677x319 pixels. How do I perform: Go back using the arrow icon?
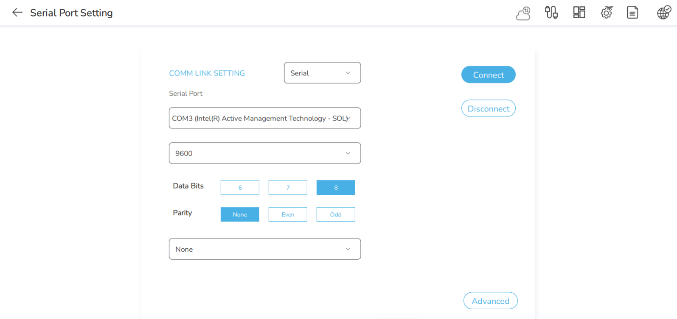17,13
